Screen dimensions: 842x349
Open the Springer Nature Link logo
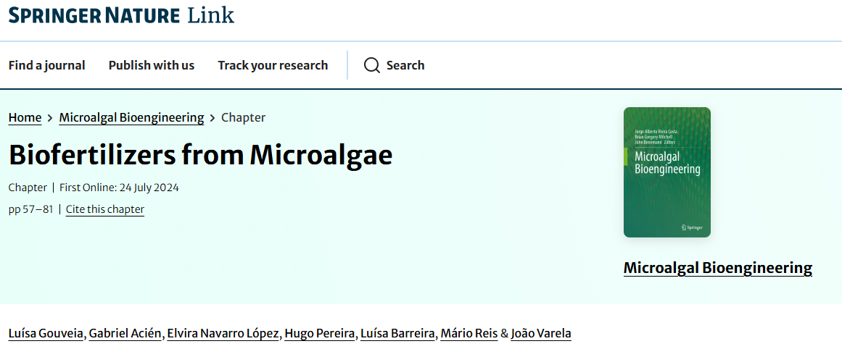coord(121,15)
